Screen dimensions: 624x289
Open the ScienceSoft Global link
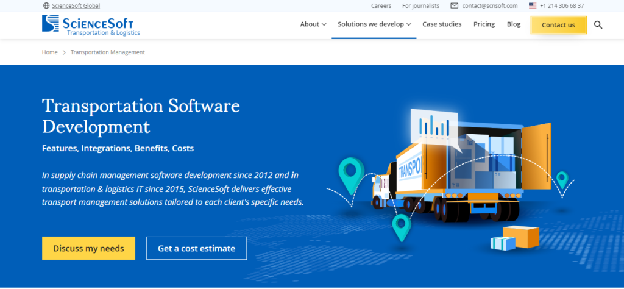point(76,5)
